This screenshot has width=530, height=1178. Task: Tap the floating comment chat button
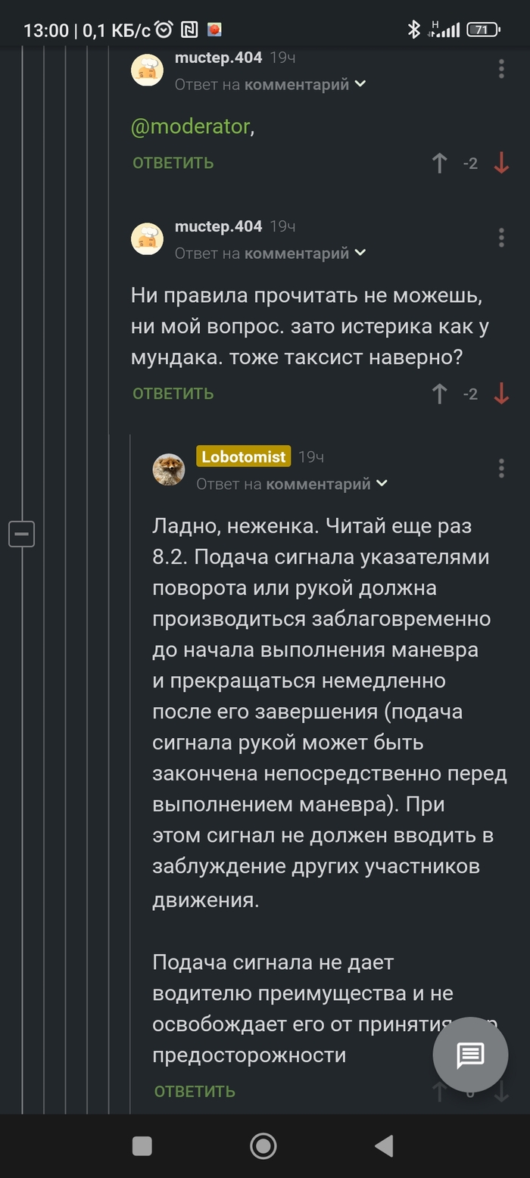click(470, 1055)
